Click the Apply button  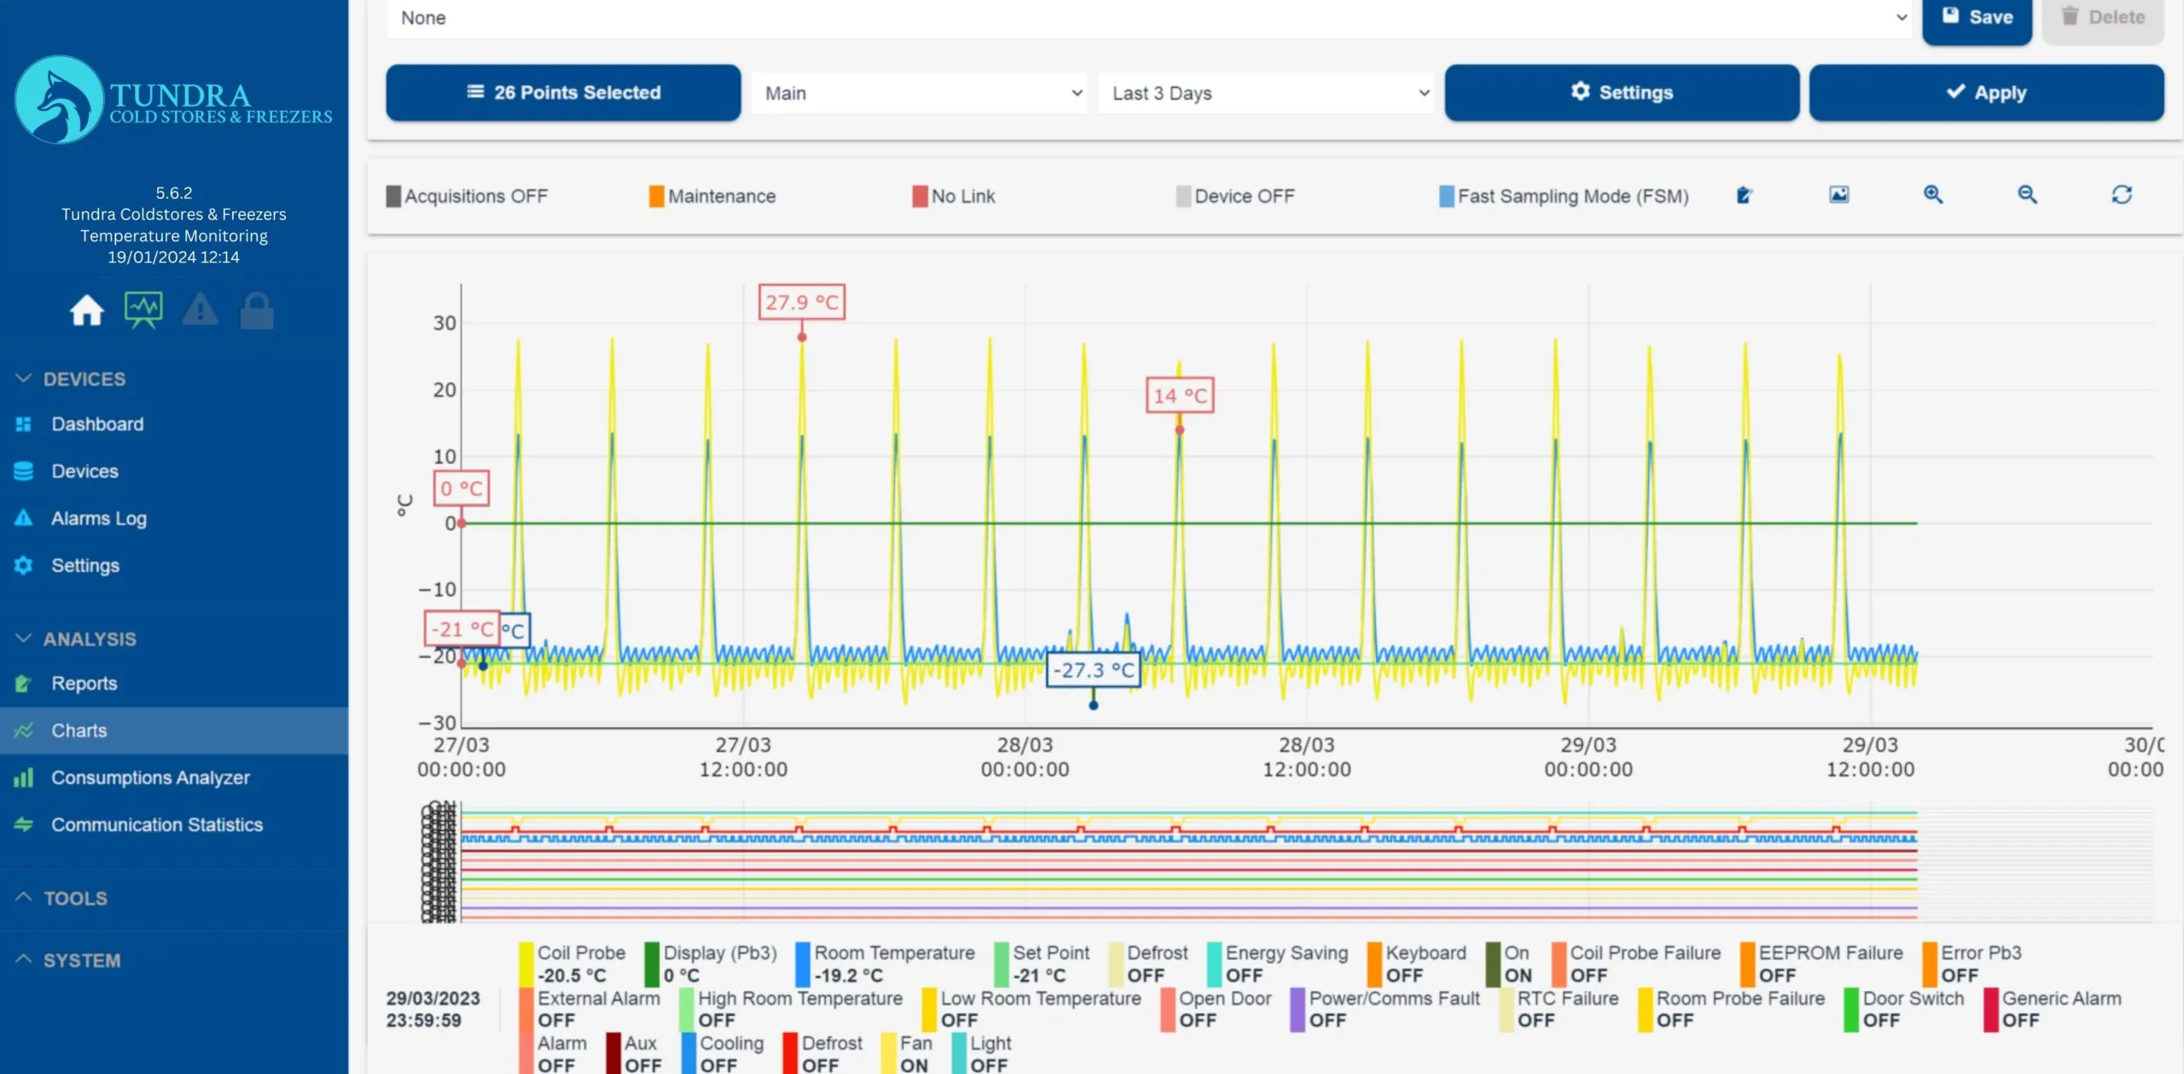click(1986, 92)
